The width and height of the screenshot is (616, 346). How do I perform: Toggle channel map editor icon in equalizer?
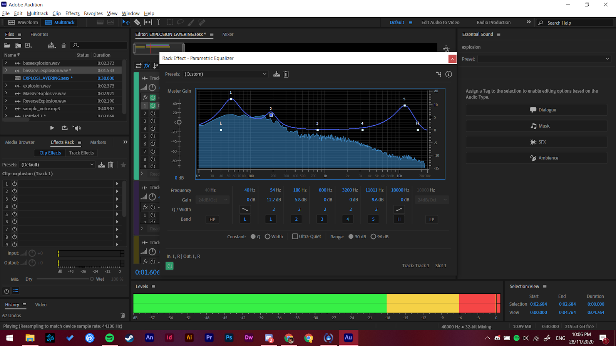point(439,74)
